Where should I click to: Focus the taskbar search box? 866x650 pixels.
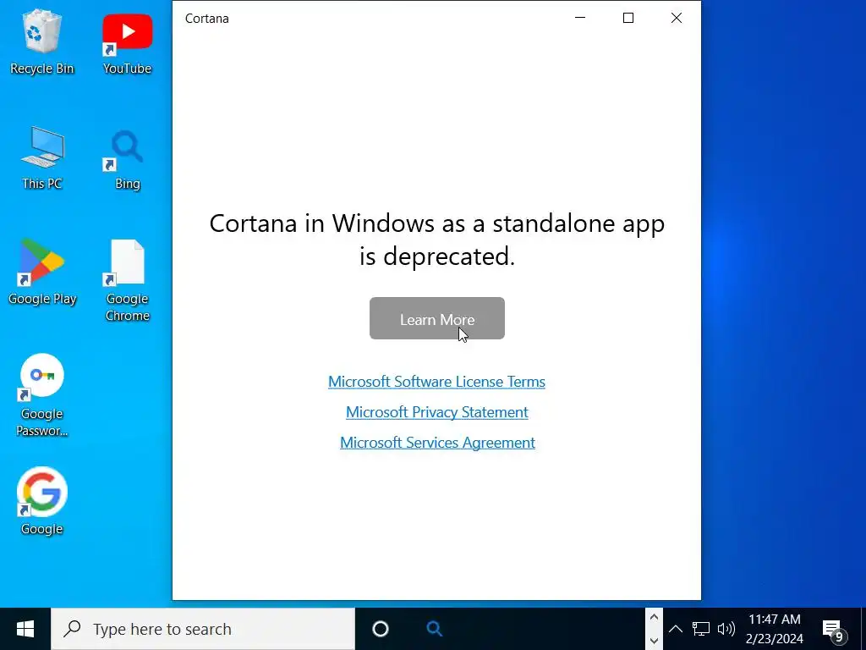coord(203,629)
